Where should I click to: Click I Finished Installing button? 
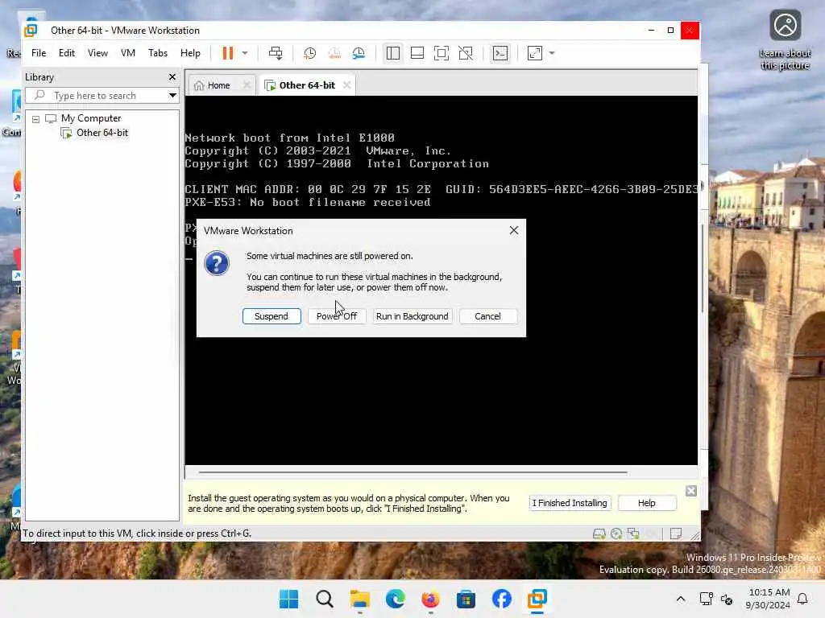[x=570, y=503]
